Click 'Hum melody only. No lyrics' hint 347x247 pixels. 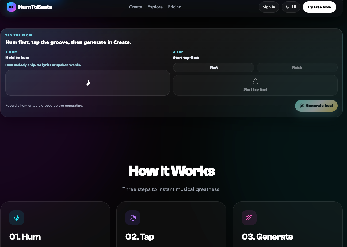43,65
